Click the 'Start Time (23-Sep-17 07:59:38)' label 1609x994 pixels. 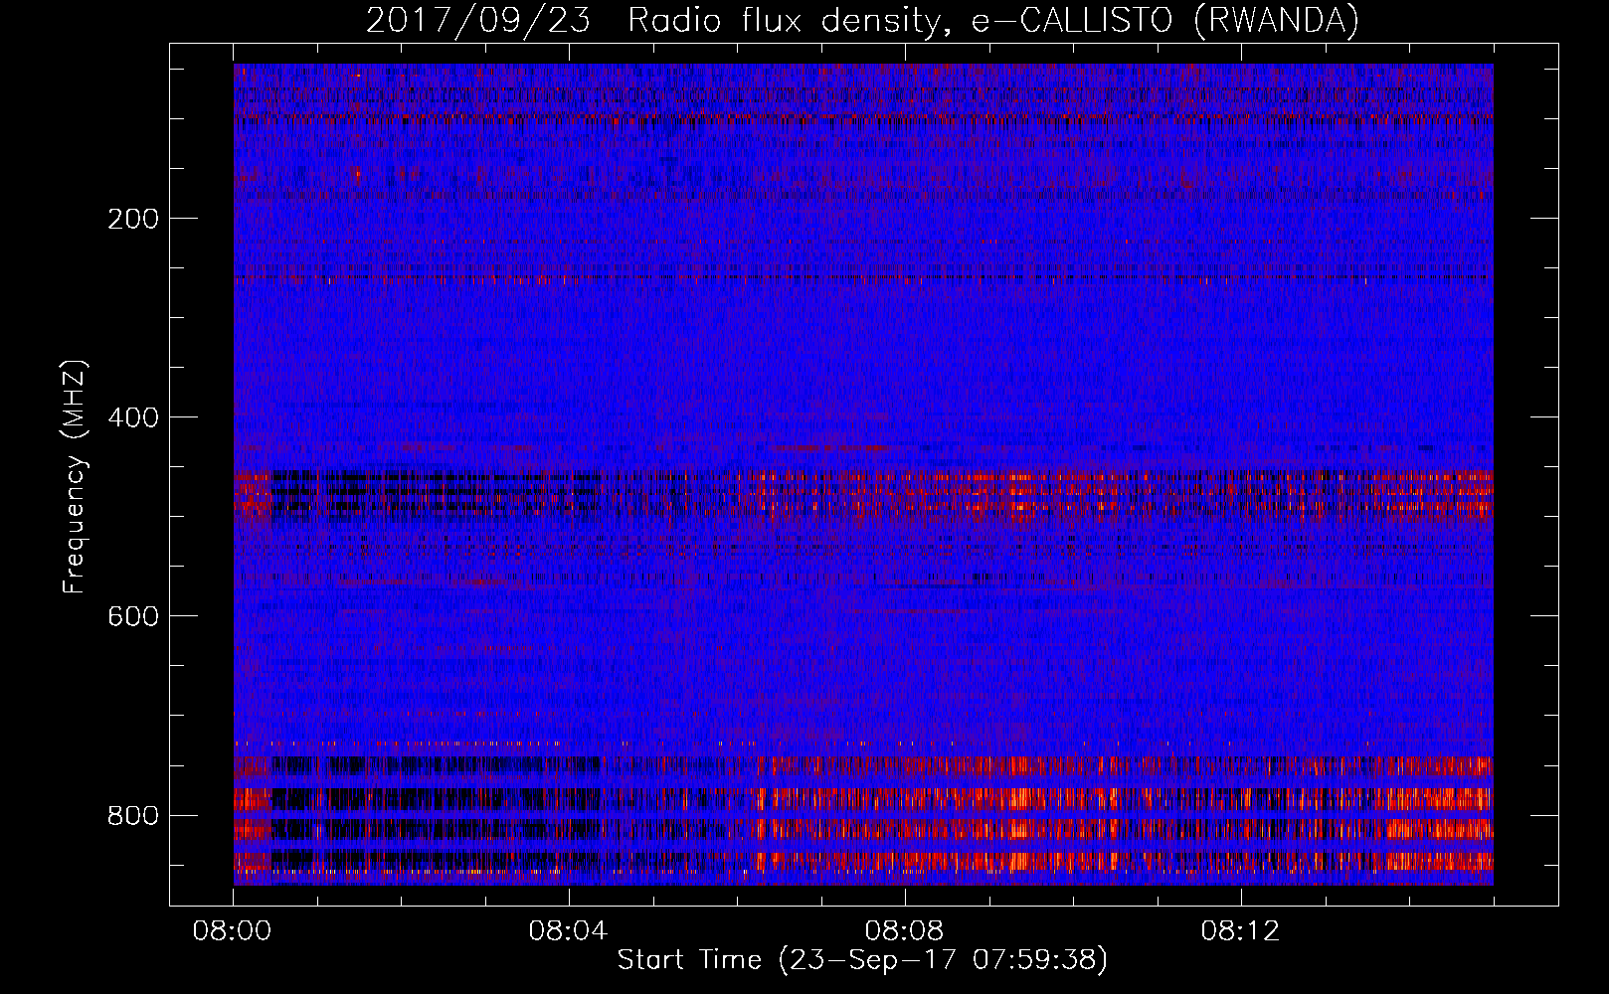click(x=862, y=960)
